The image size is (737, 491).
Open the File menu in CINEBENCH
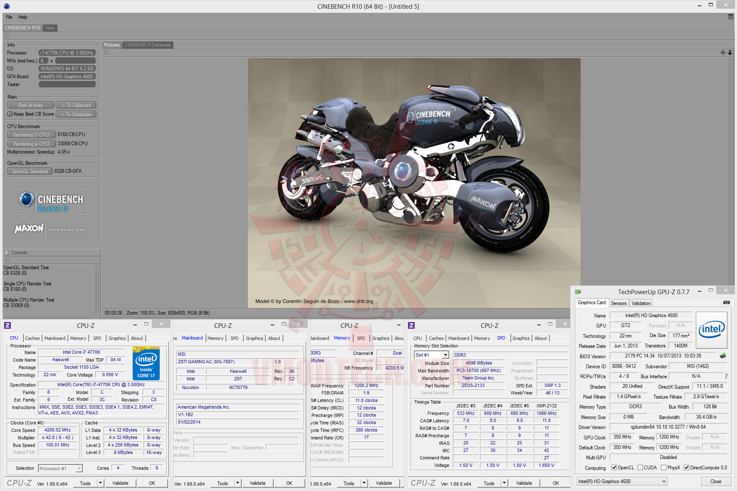point(9,17)
